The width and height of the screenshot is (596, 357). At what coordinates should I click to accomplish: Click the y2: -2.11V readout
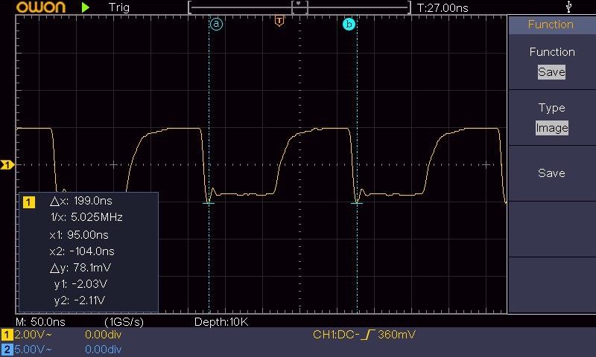[80, 300]
